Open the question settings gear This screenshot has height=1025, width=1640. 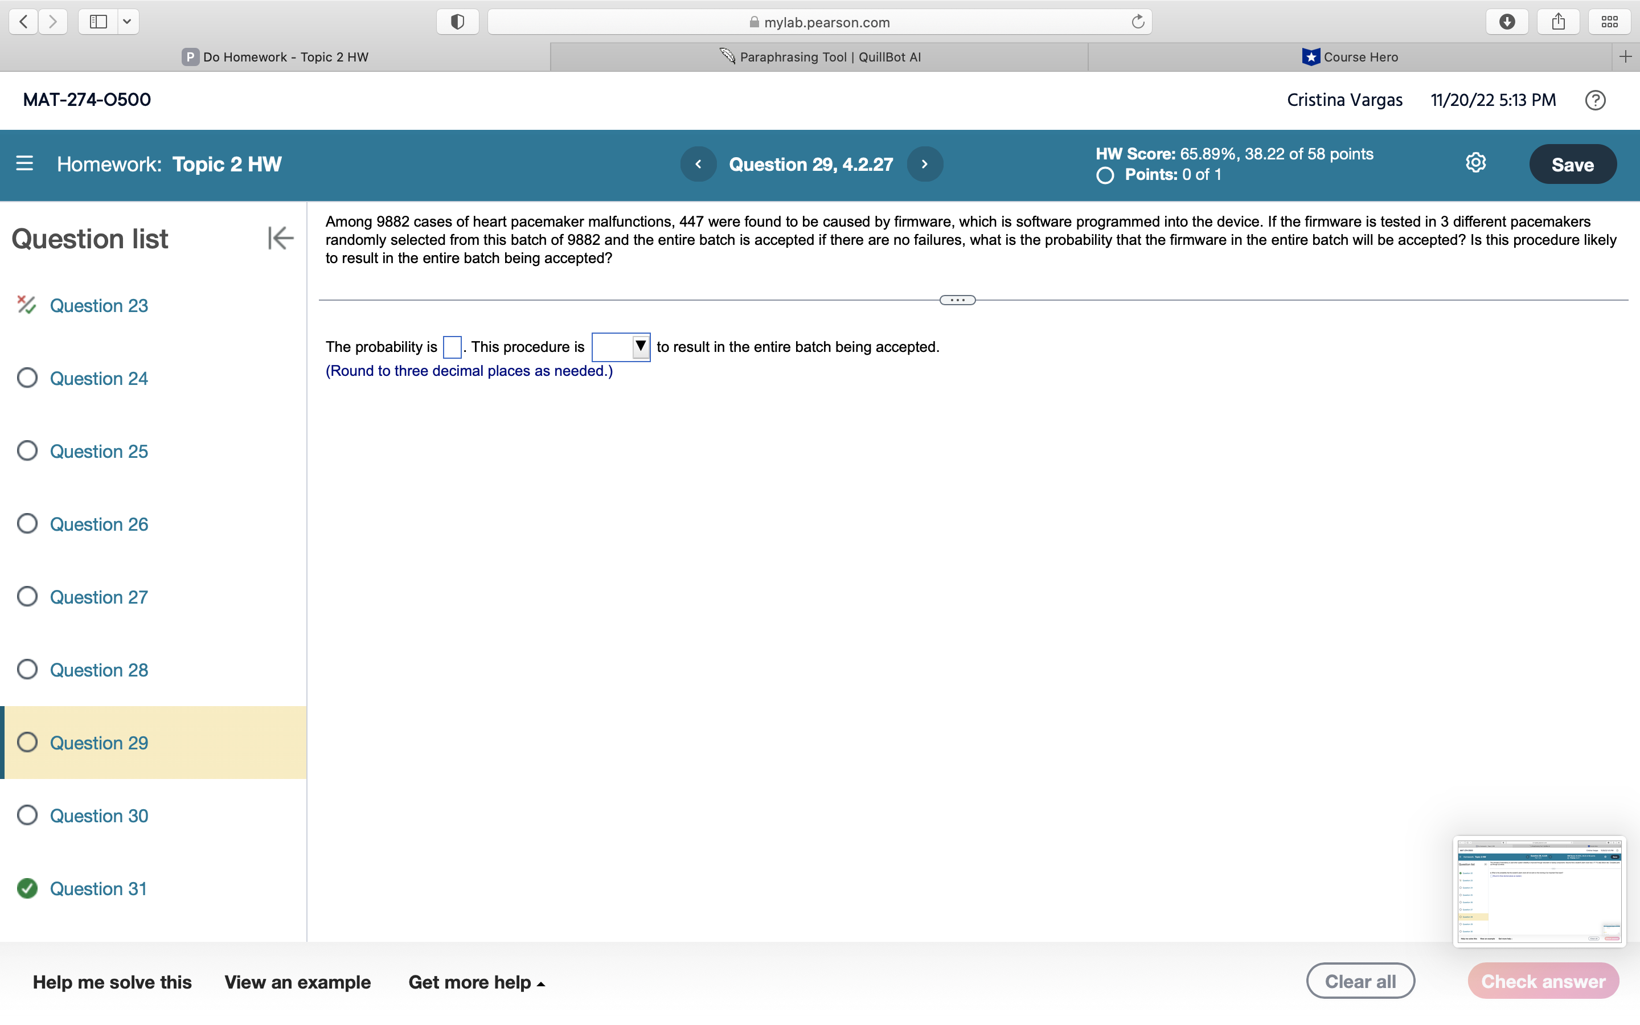[x=1475, y=162]
